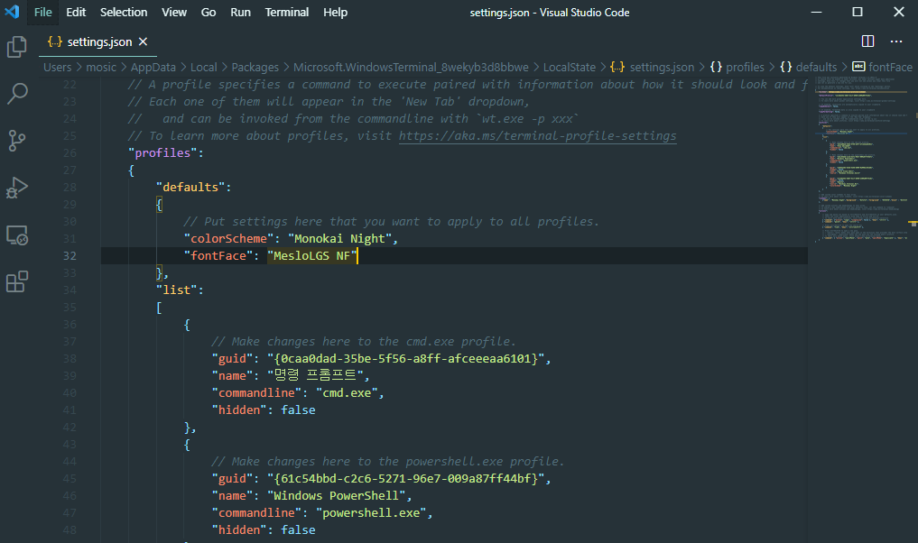The image size is (918, 543).
Task: Click the false value on line 48
Action: (x=298, y=530)
